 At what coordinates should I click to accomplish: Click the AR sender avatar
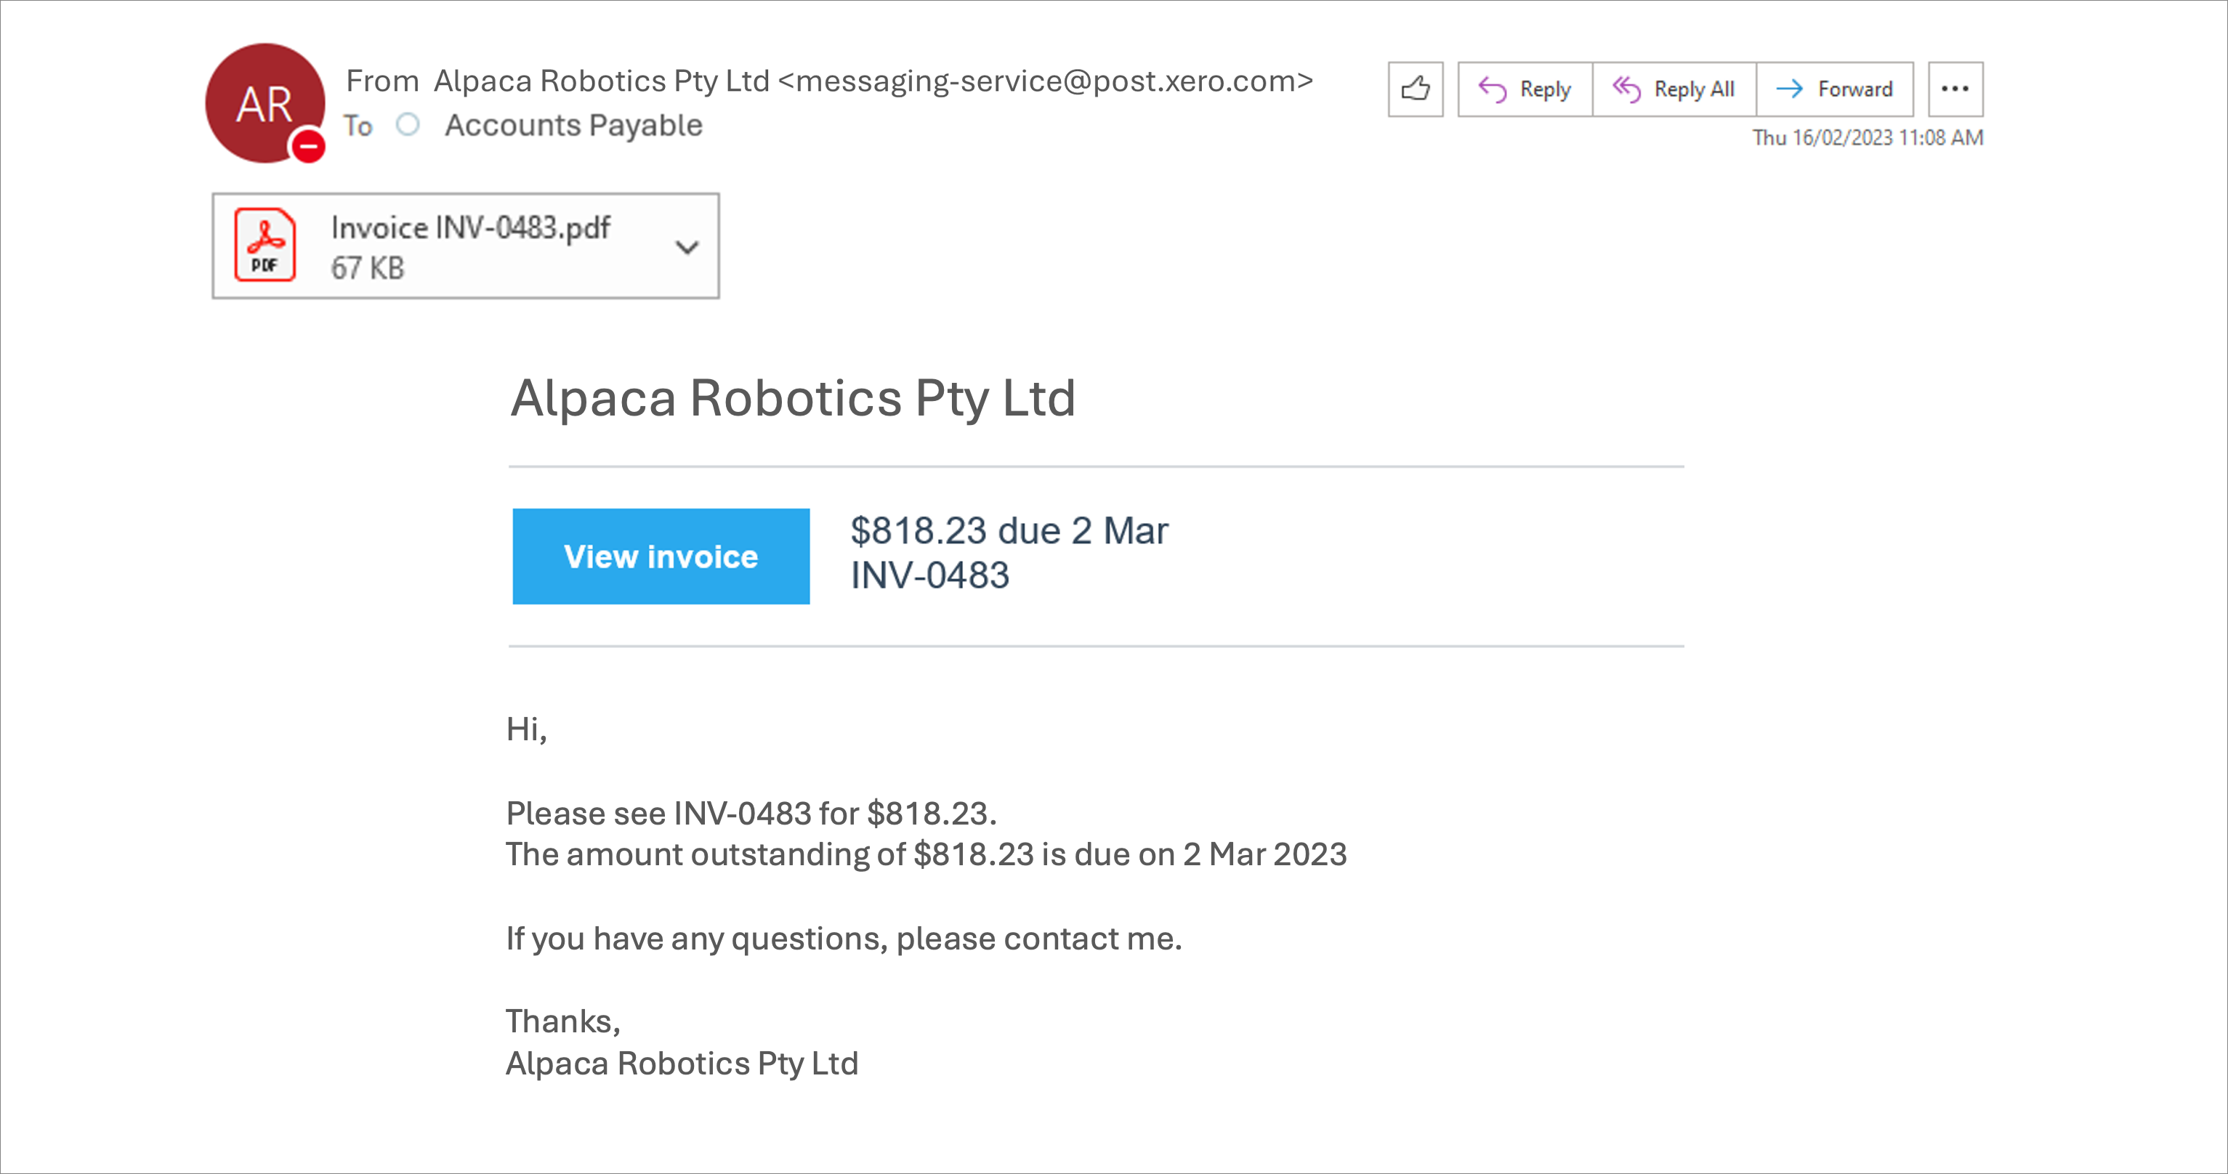click(x=262, y=101)
